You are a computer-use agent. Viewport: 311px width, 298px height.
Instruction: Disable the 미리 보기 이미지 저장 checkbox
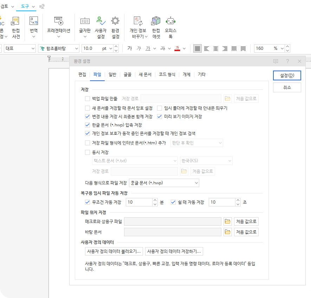[159, 117]
